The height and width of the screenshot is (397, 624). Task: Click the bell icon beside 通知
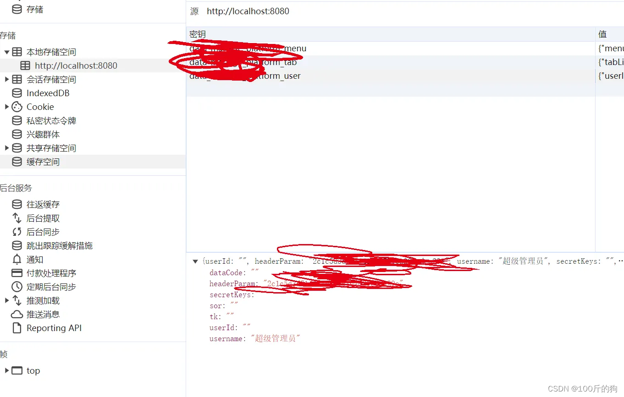(x=17, y=260)
